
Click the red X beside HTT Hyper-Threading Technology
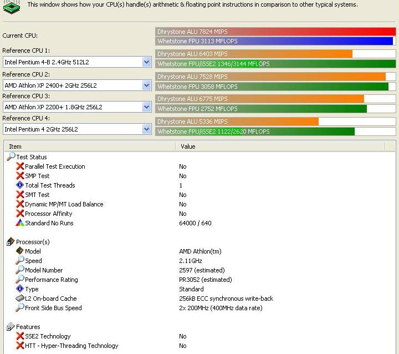(20, 346)
